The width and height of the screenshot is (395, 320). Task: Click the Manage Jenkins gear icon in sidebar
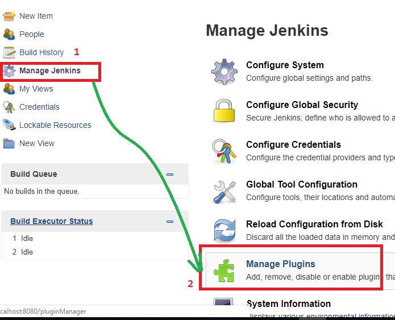(x=9, y=71)
